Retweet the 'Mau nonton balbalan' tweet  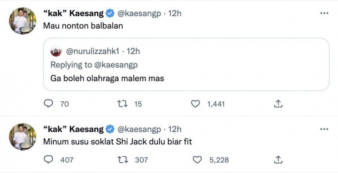(122, 104)
